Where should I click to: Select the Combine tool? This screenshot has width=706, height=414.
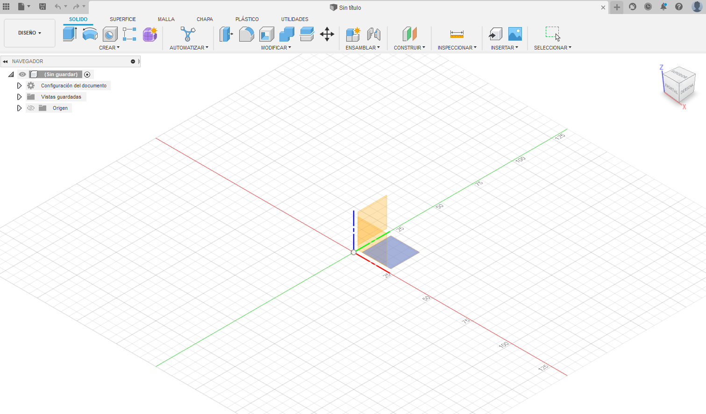[x=286, y=34]
